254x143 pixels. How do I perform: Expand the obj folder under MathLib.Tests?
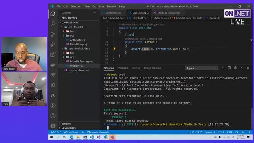coord(79,57)
